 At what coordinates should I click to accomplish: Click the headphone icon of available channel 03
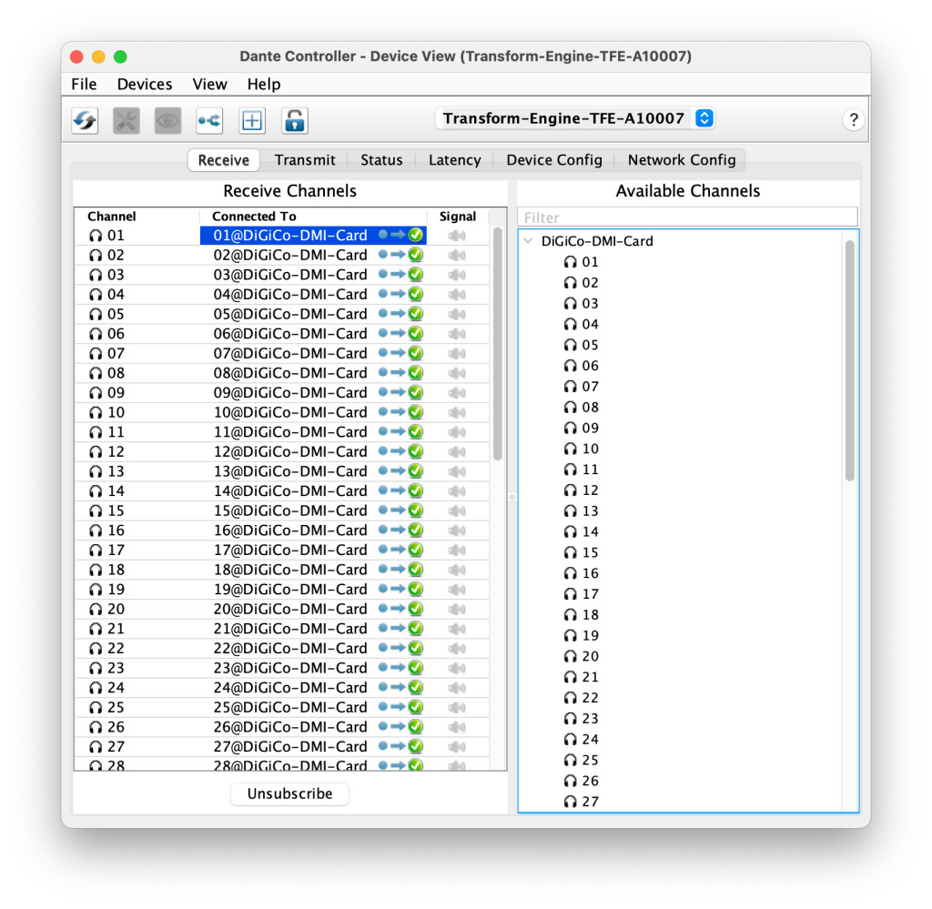pos(571,304)
